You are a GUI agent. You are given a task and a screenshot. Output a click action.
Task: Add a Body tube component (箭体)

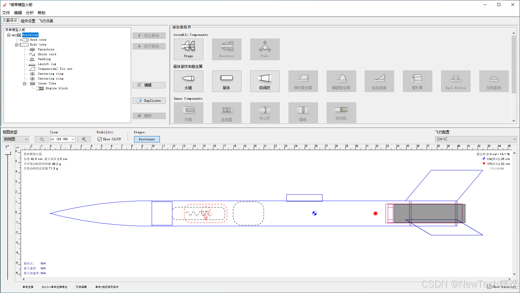point(227,81)
